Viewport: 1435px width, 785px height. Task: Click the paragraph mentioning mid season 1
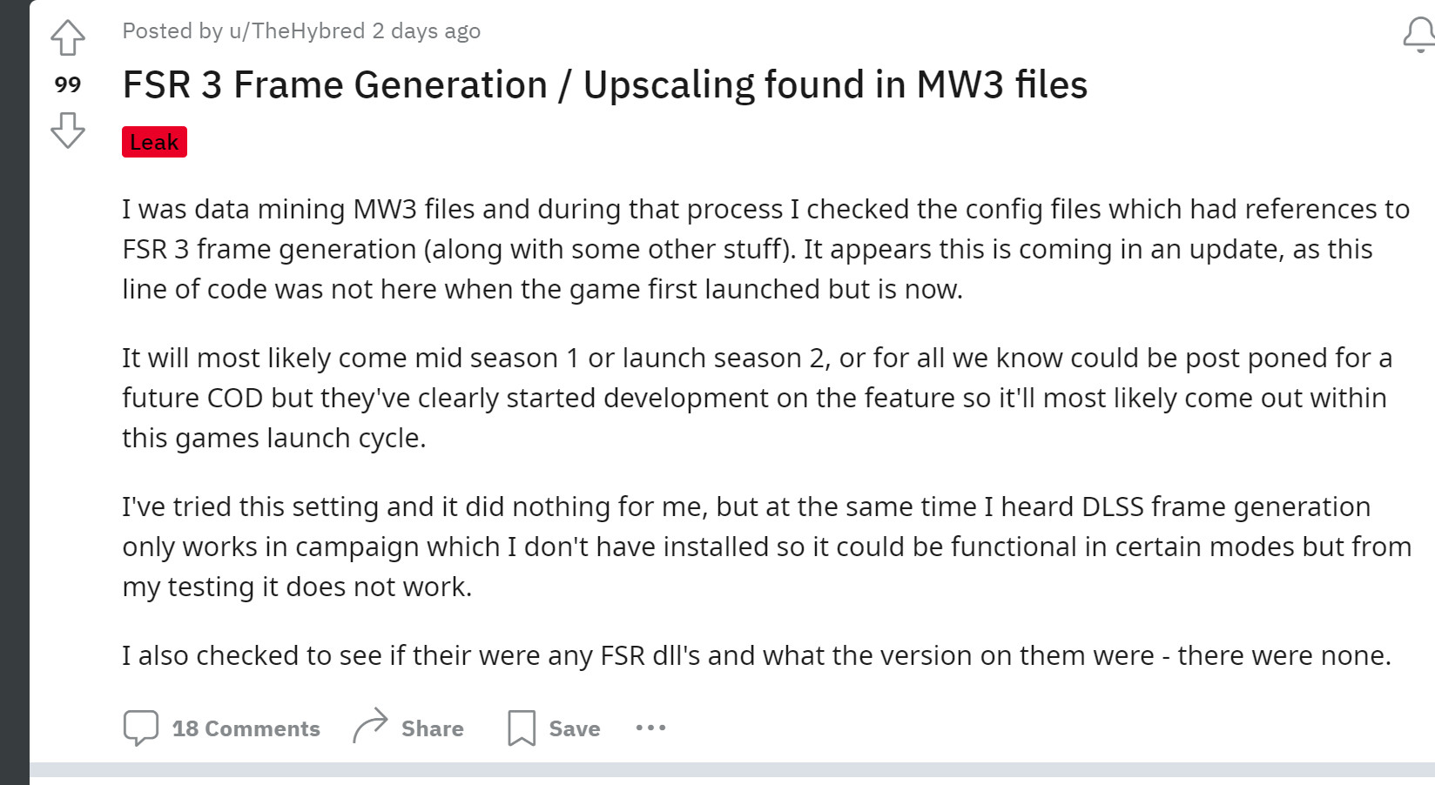(758, 398)
